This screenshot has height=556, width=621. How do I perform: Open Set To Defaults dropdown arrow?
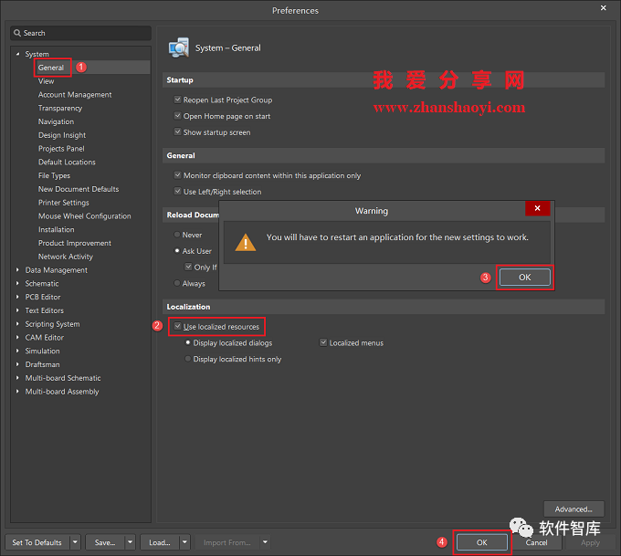pos(75,542)
